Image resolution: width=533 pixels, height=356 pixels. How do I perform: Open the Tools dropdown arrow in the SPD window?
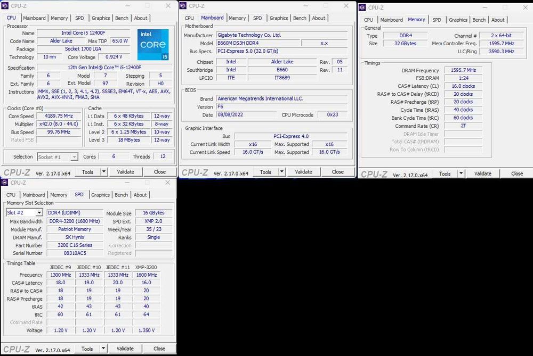click(103, 349)
